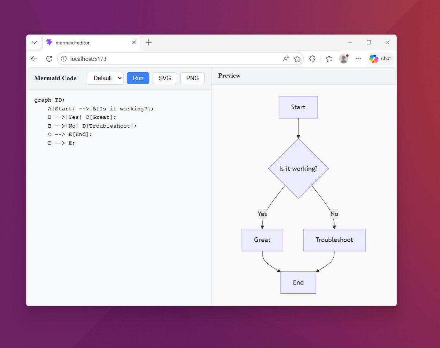This screenshot has height=348, width=440.
Task: Export the diagram as PNG
Action: [x=192, y=78]
